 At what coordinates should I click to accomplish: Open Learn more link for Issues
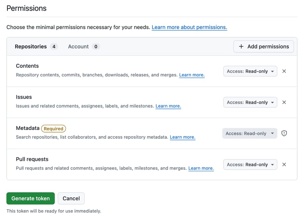tap(168, 106)
